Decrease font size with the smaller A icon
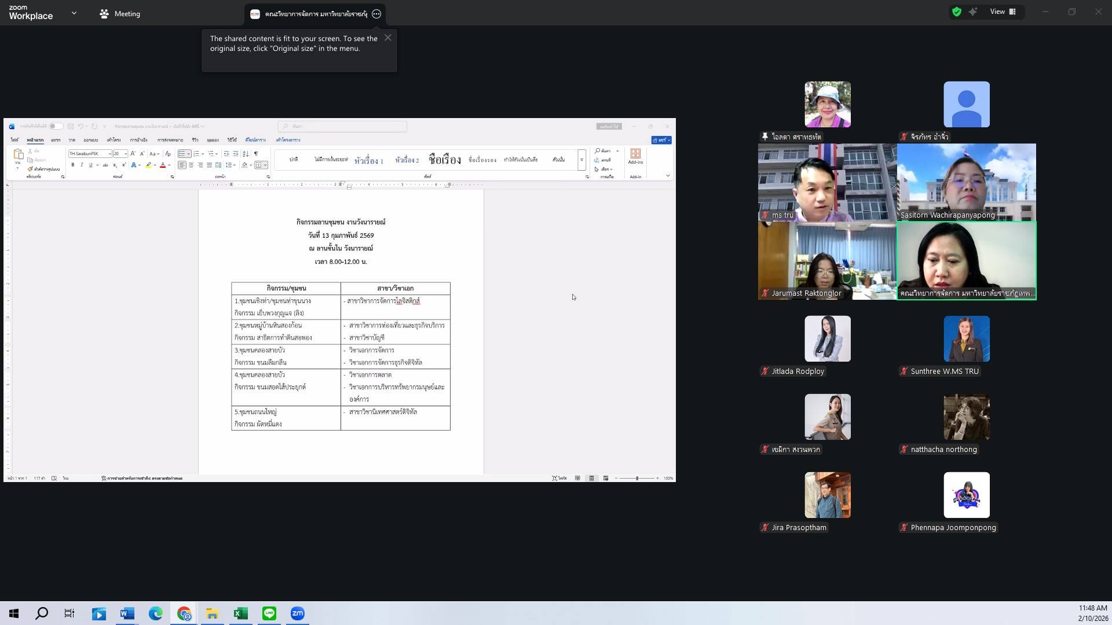 point(142,153)
